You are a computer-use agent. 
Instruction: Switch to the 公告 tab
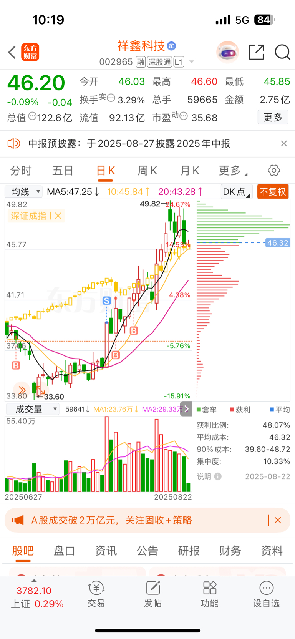click(x=147, y=551)
